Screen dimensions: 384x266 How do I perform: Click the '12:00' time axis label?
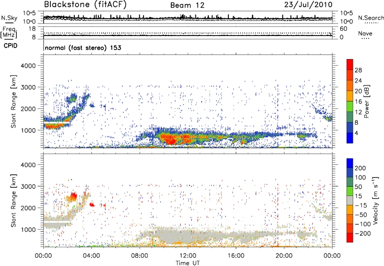188,255
